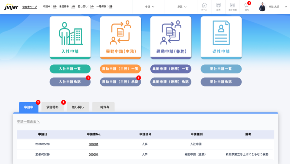
Task: Click the 異動申請(主務)一覧 button
Action: tap(120, 69)
